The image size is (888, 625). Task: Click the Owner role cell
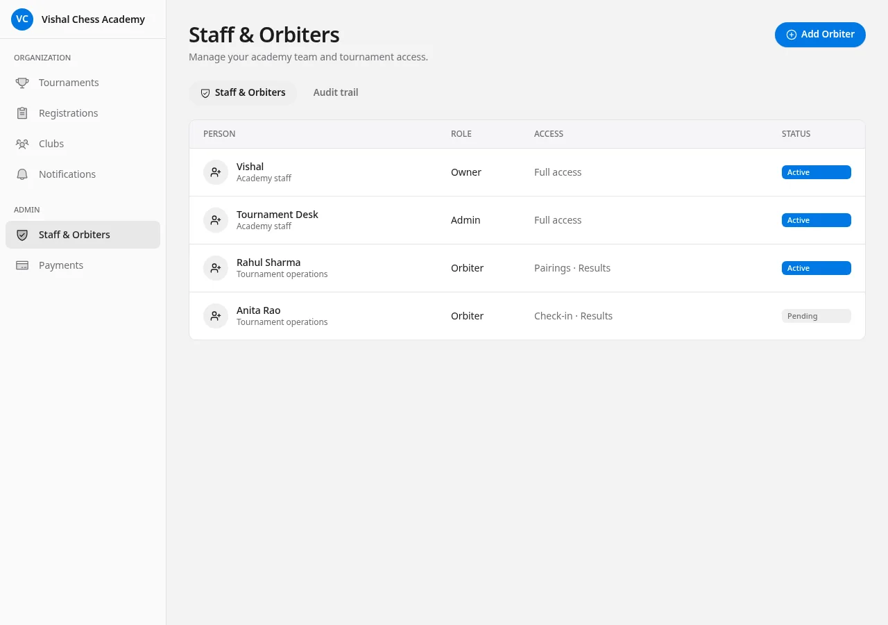point(466,172)
